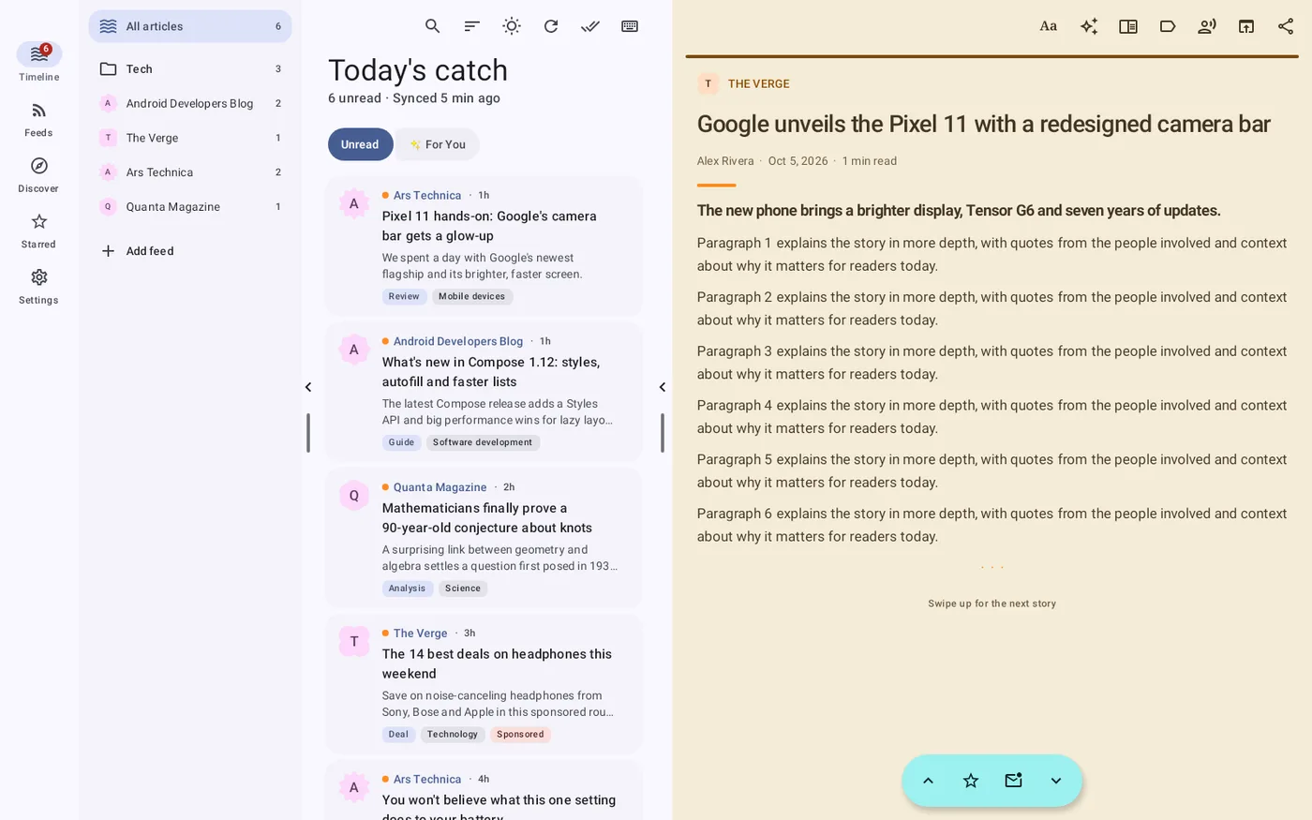Mark all articles as read
This screenshot has height=820, width=1312.
[x=590, y=26]
